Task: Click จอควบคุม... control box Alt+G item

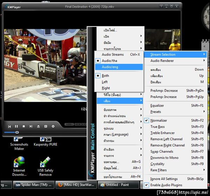Action: click(x=120, y=162)
